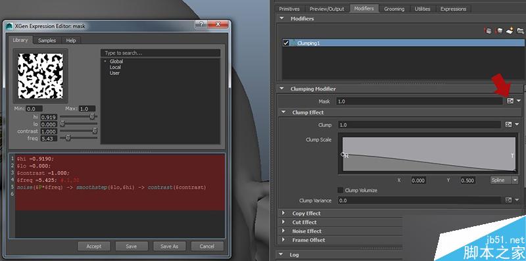Open the Mask expression editor icon
The height and width of the screenshot is (261, 526).
[510, 101]
